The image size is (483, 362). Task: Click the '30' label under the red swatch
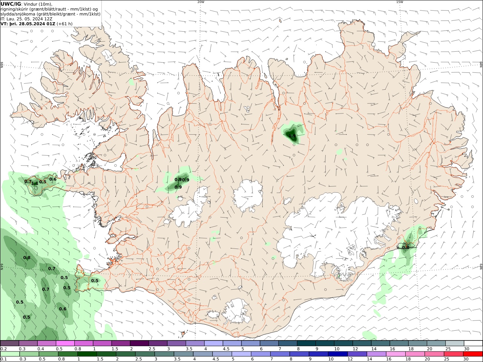pyautogui.click(x=467, y=359)
